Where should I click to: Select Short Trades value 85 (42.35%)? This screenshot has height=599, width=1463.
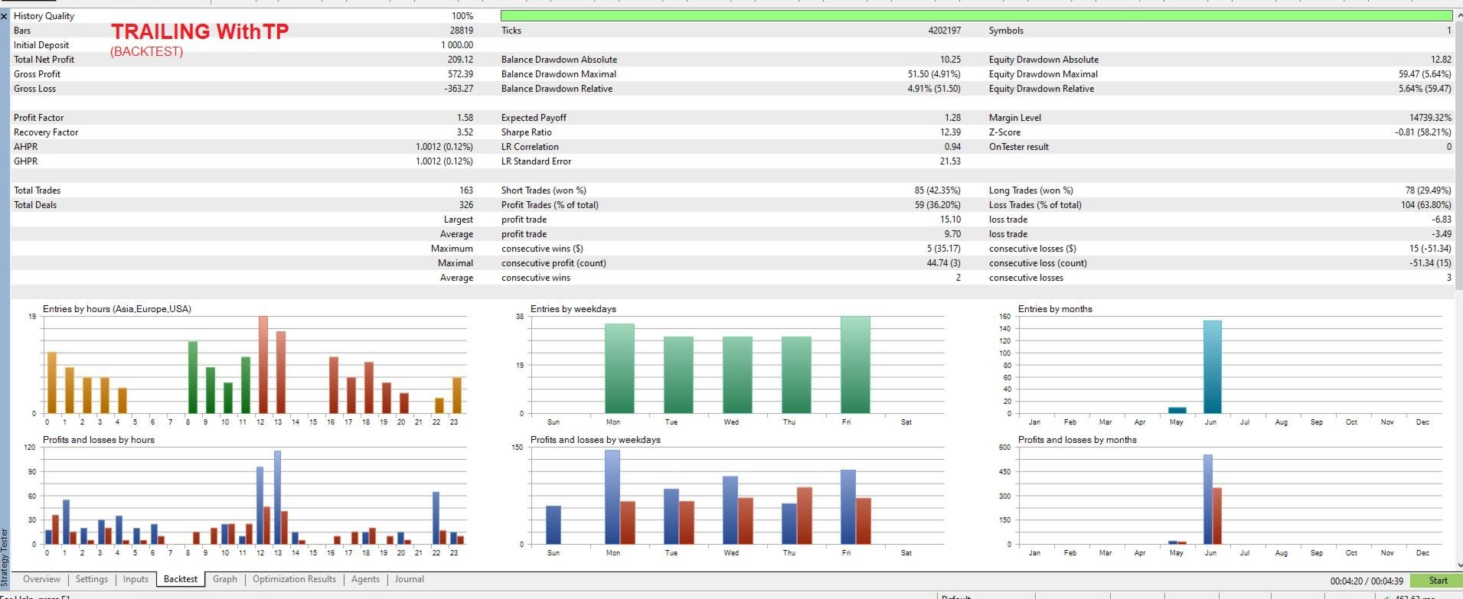pos(938,190)
